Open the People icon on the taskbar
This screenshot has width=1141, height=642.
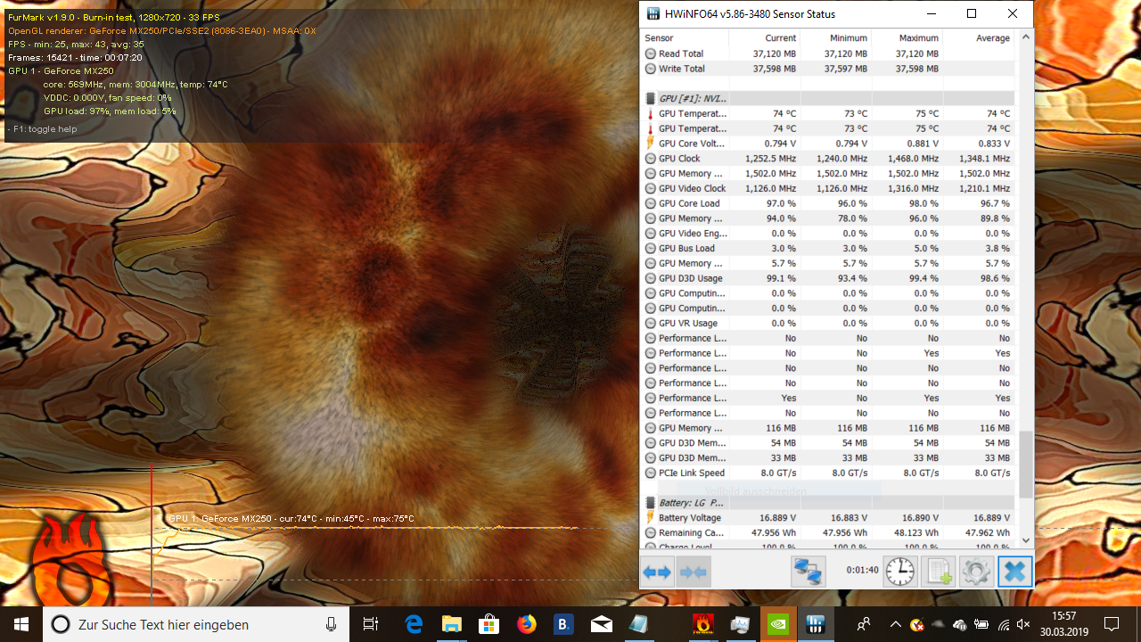pyautogui.click(x=863, y=624)
